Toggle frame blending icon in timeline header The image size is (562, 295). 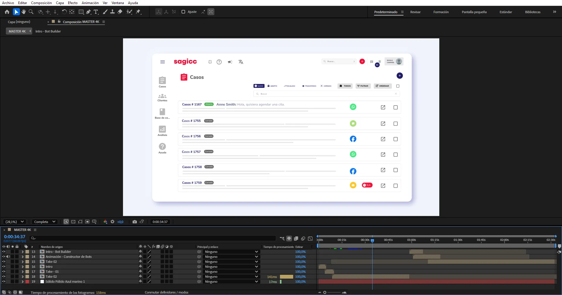tap(296, 239)
